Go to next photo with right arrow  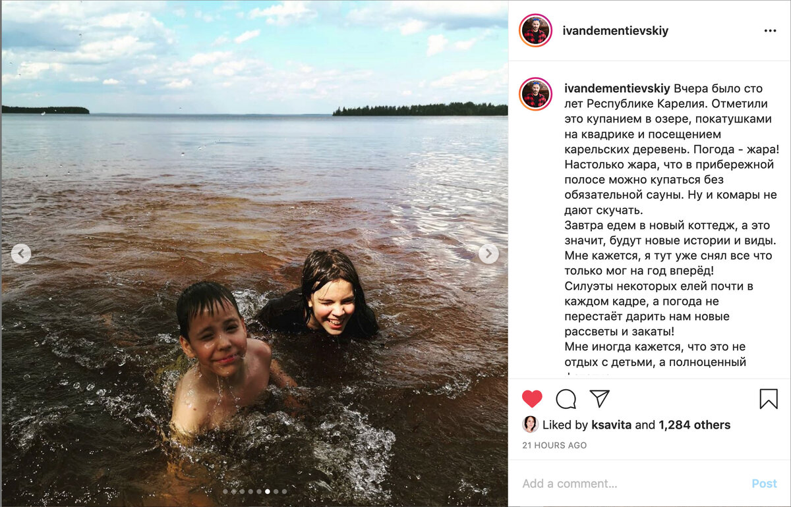[x=488, y=254]
